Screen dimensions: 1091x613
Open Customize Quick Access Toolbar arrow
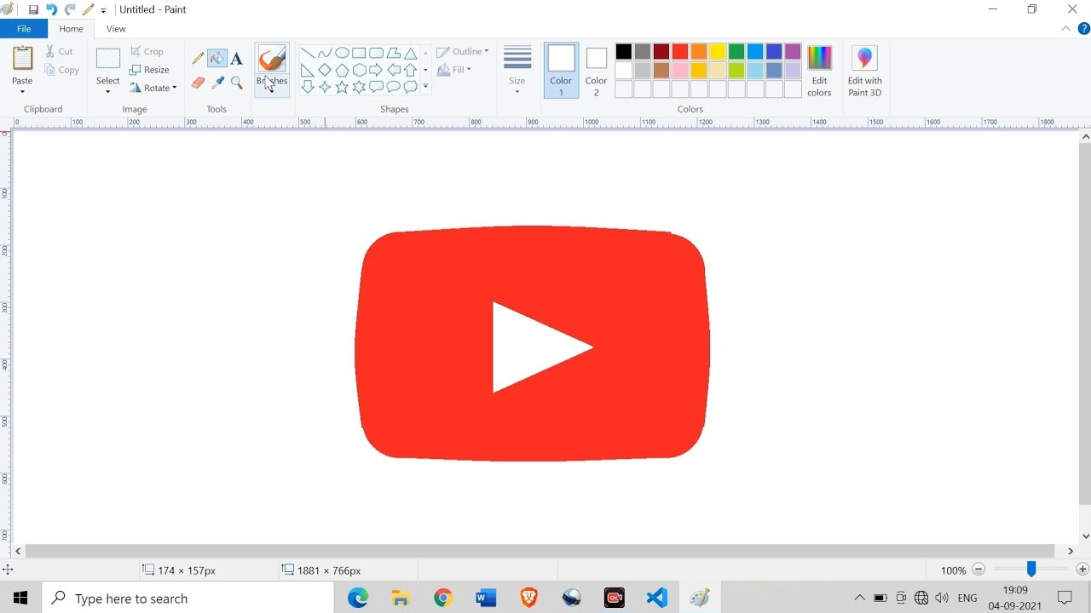(104, 10)
